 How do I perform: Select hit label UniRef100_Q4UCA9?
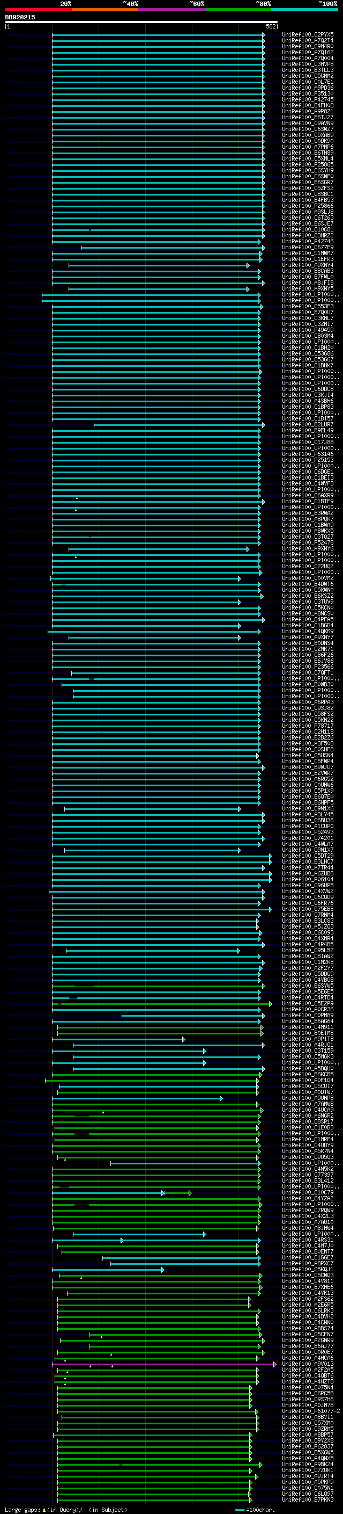coord(308,1110)
